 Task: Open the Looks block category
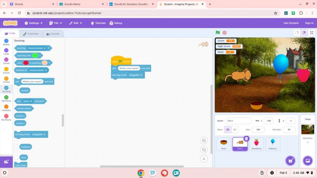(x=6, y=51)
